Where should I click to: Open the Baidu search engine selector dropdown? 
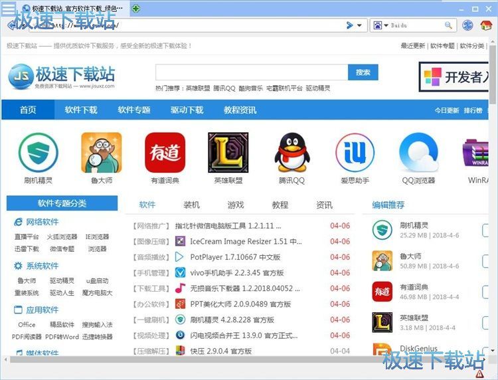pos(385,25)
